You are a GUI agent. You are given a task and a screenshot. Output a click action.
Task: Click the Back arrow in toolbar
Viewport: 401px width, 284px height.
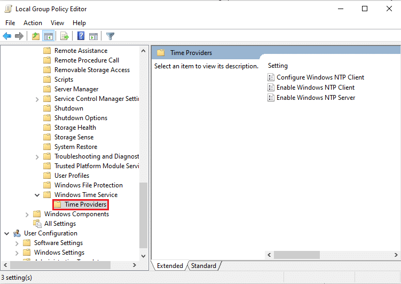coord(7,36)
